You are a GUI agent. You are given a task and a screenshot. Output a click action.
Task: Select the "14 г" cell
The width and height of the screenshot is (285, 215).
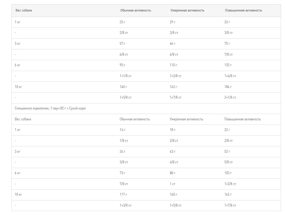[122, 130]
